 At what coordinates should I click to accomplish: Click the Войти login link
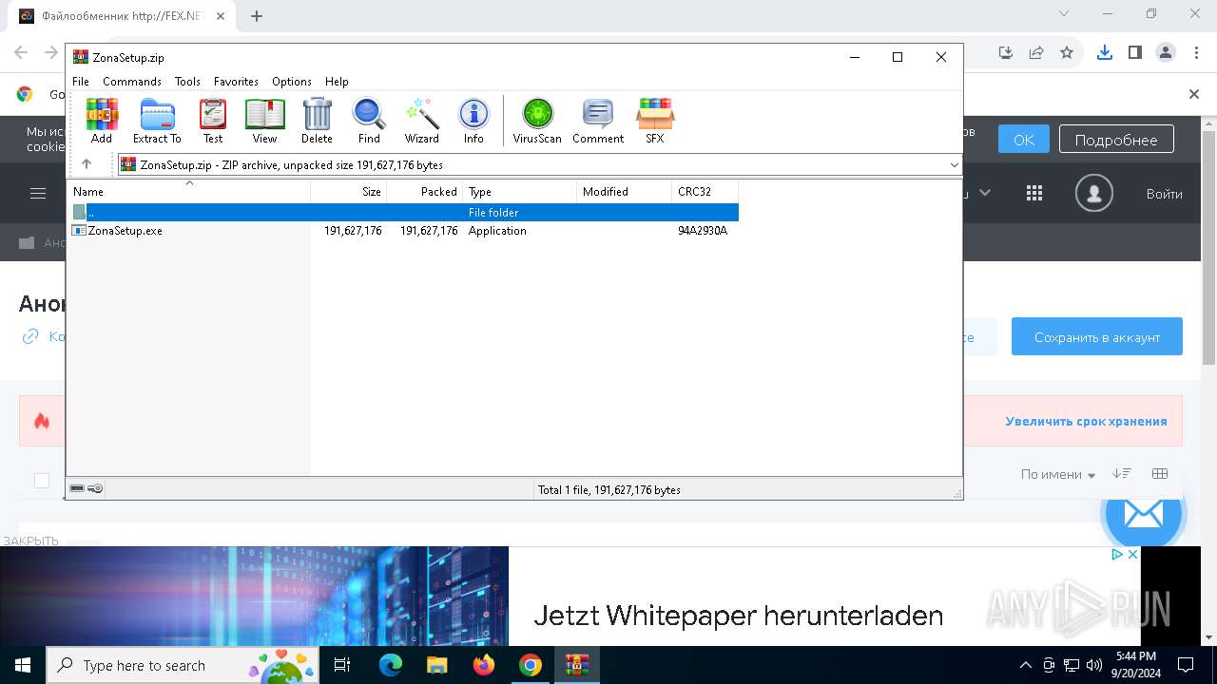click(x=1164, y=194)
